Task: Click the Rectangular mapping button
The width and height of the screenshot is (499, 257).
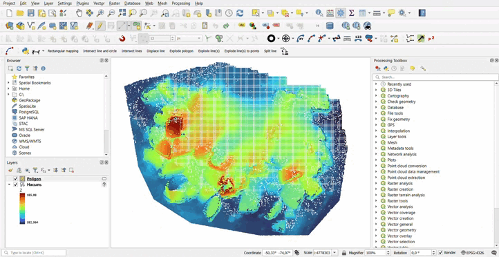Action: (63, 51)
